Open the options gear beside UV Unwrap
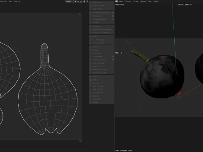 pos(113,16)
